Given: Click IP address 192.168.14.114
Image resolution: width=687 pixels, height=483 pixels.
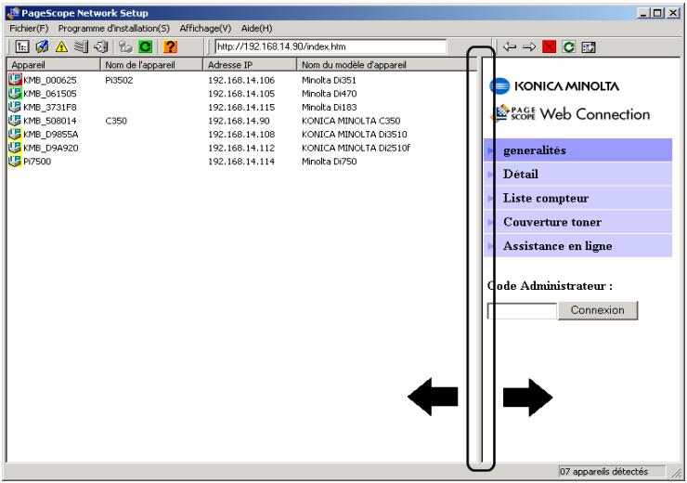Looking at the screenshot, I should pyautogui.click(x=241, y=162).
